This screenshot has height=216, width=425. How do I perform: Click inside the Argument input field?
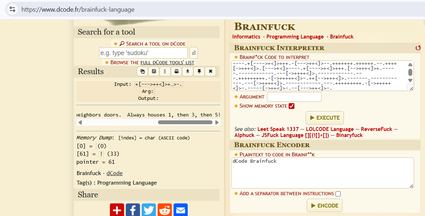pos(294,96)
